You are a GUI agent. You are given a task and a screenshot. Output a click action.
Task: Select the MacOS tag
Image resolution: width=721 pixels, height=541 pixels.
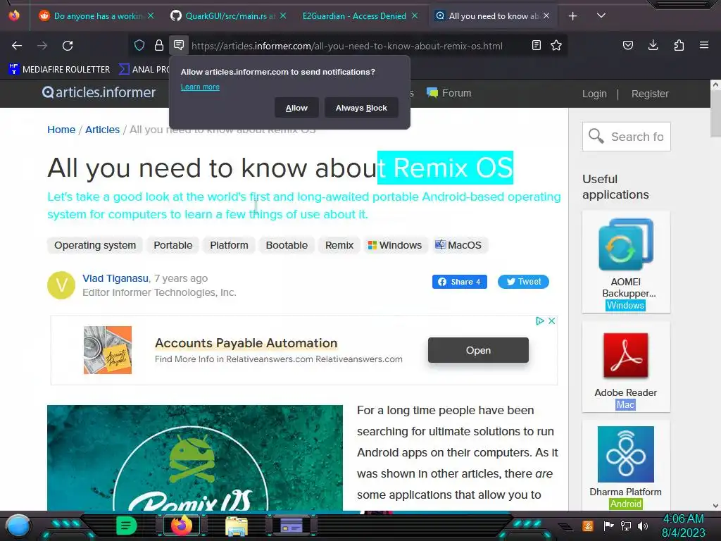point(459,245)
